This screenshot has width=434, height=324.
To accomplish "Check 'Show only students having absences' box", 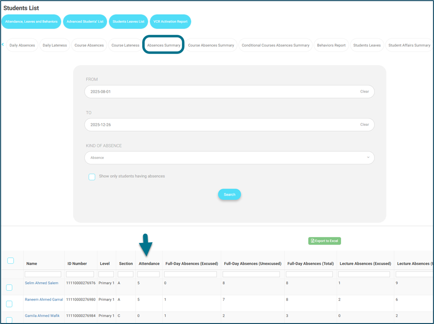I will tap(92, 177).
